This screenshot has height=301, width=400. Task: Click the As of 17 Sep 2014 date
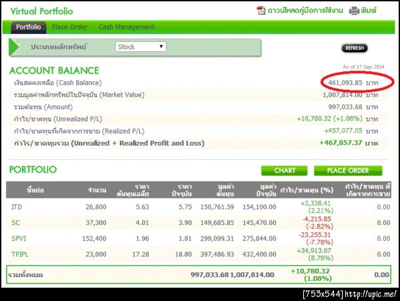point(363,67)
